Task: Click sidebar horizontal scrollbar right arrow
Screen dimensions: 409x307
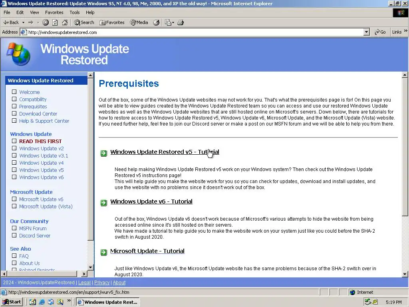Action: click(x=84, y=274)
